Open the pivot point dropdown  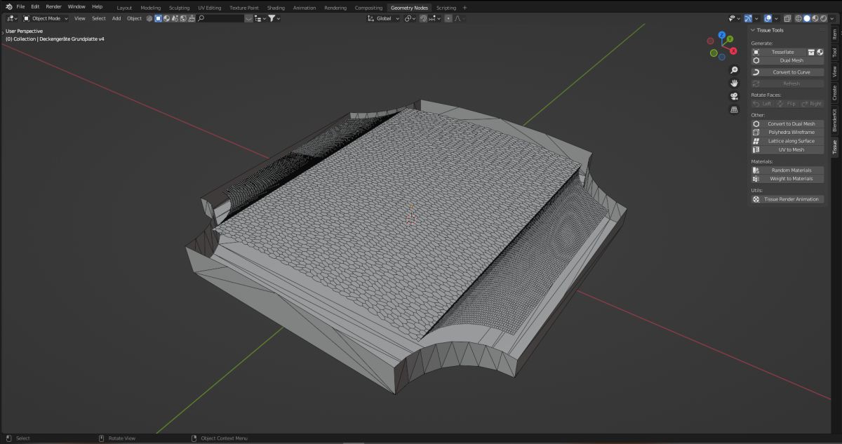point(410,18)
